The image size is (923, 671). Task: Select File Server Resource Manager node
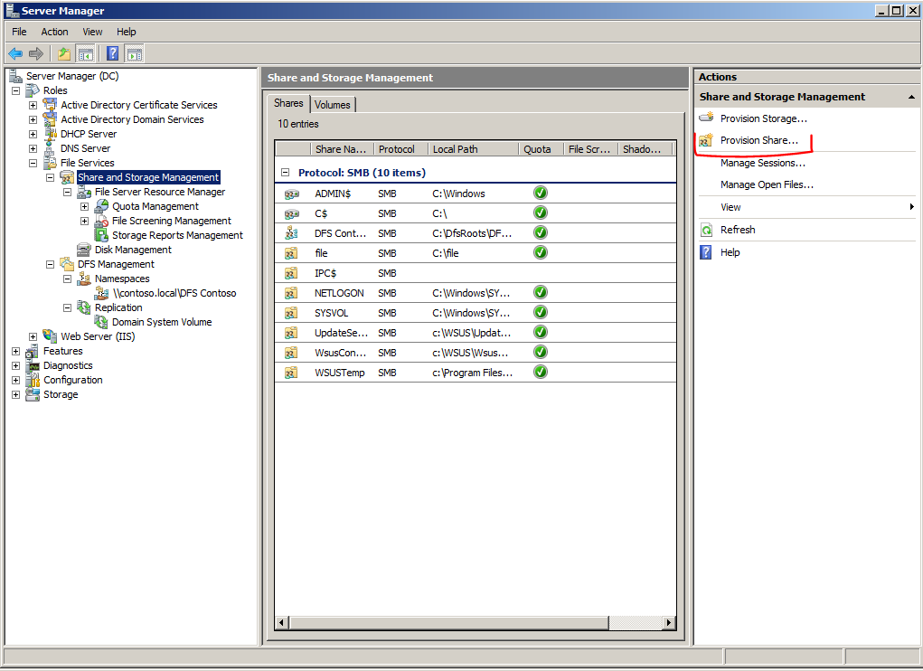pyautogui.click(x=159, y=192)
